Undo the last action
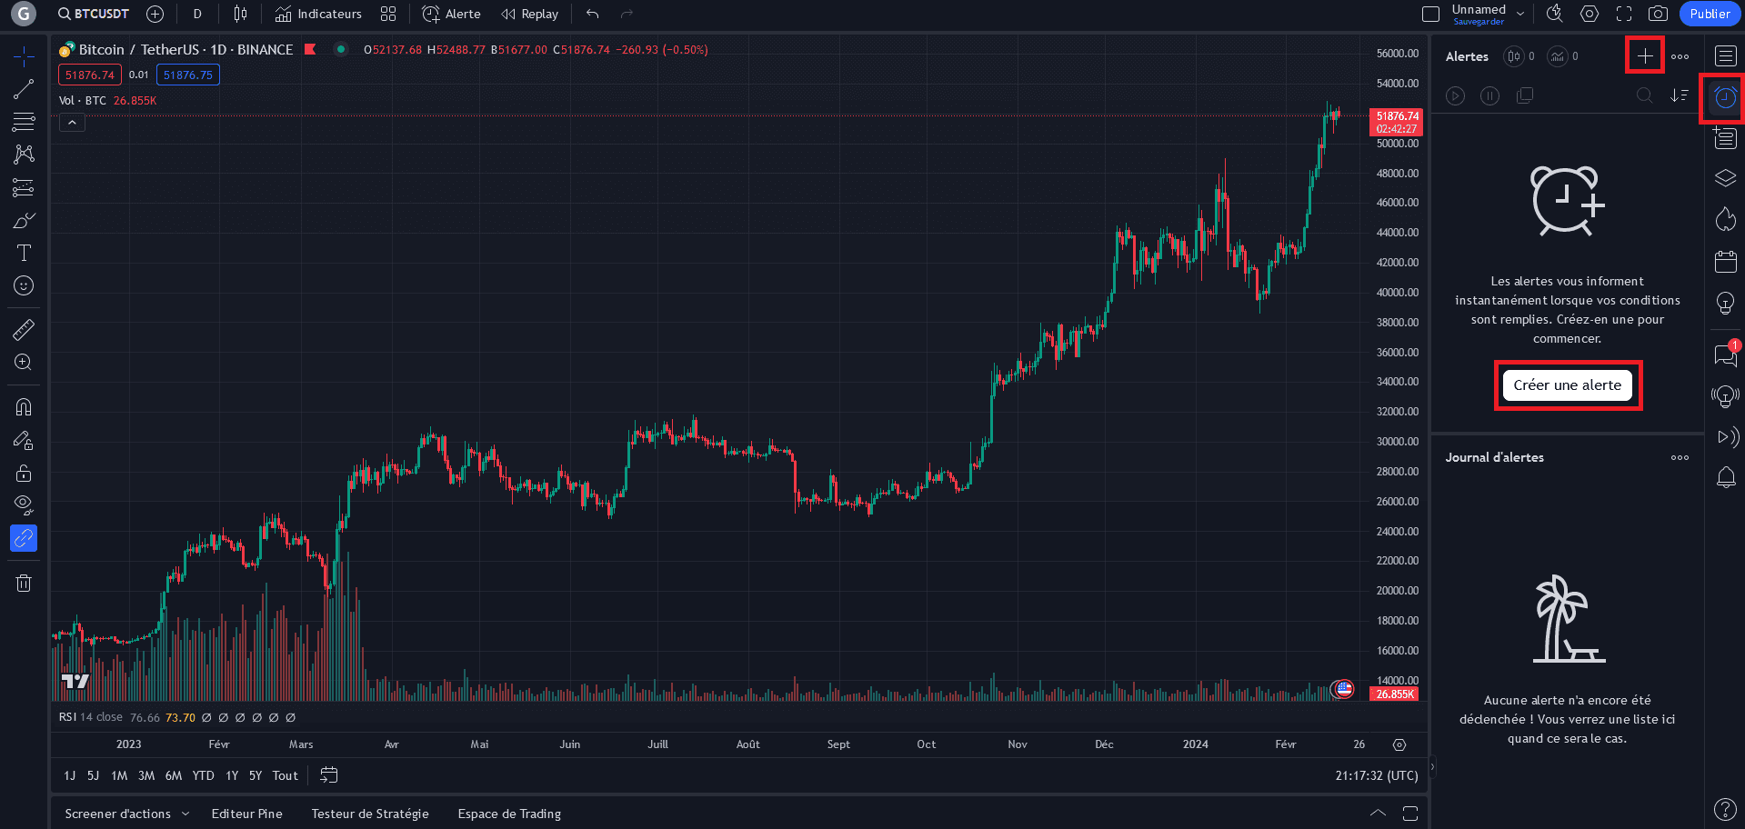 coord(593,14)
